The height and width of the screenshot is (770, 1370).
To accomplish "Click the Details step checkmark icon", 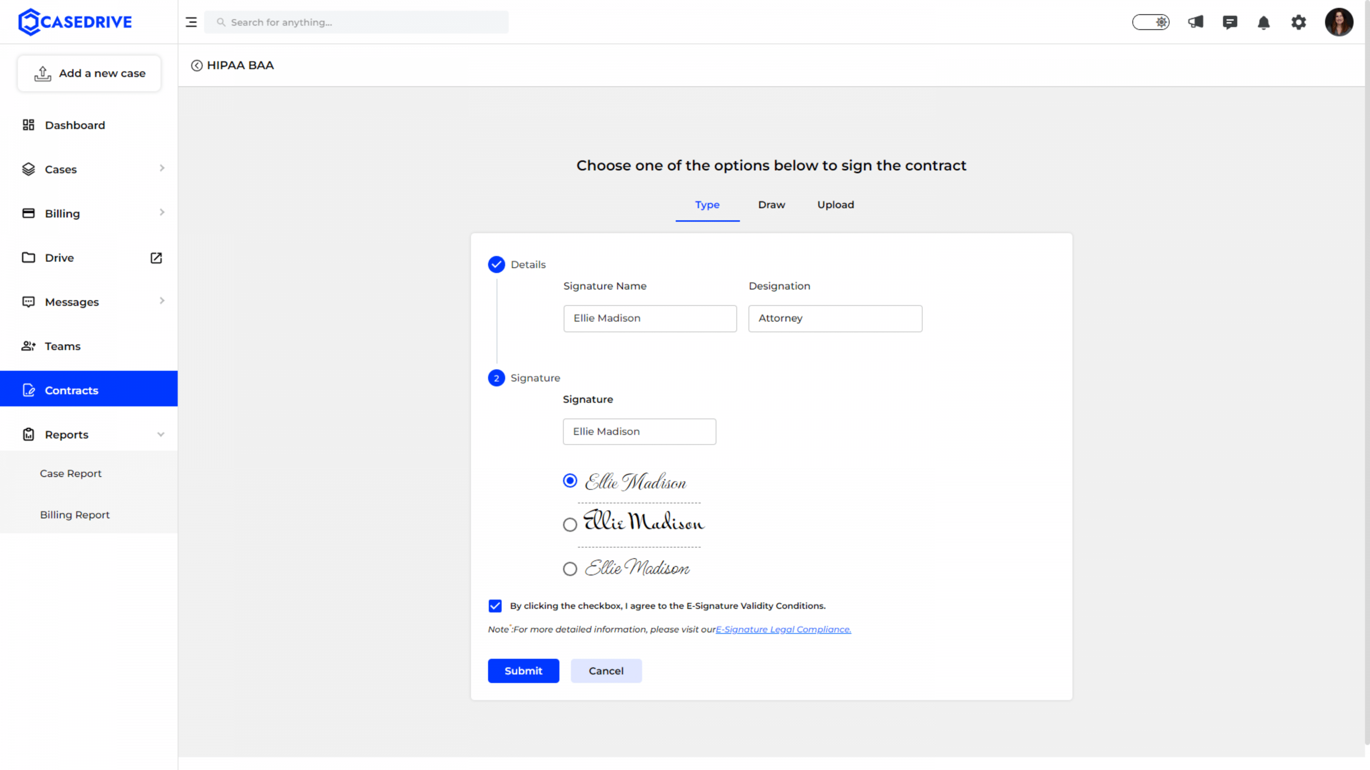I will pyautogui.click(x=496, y=264).
